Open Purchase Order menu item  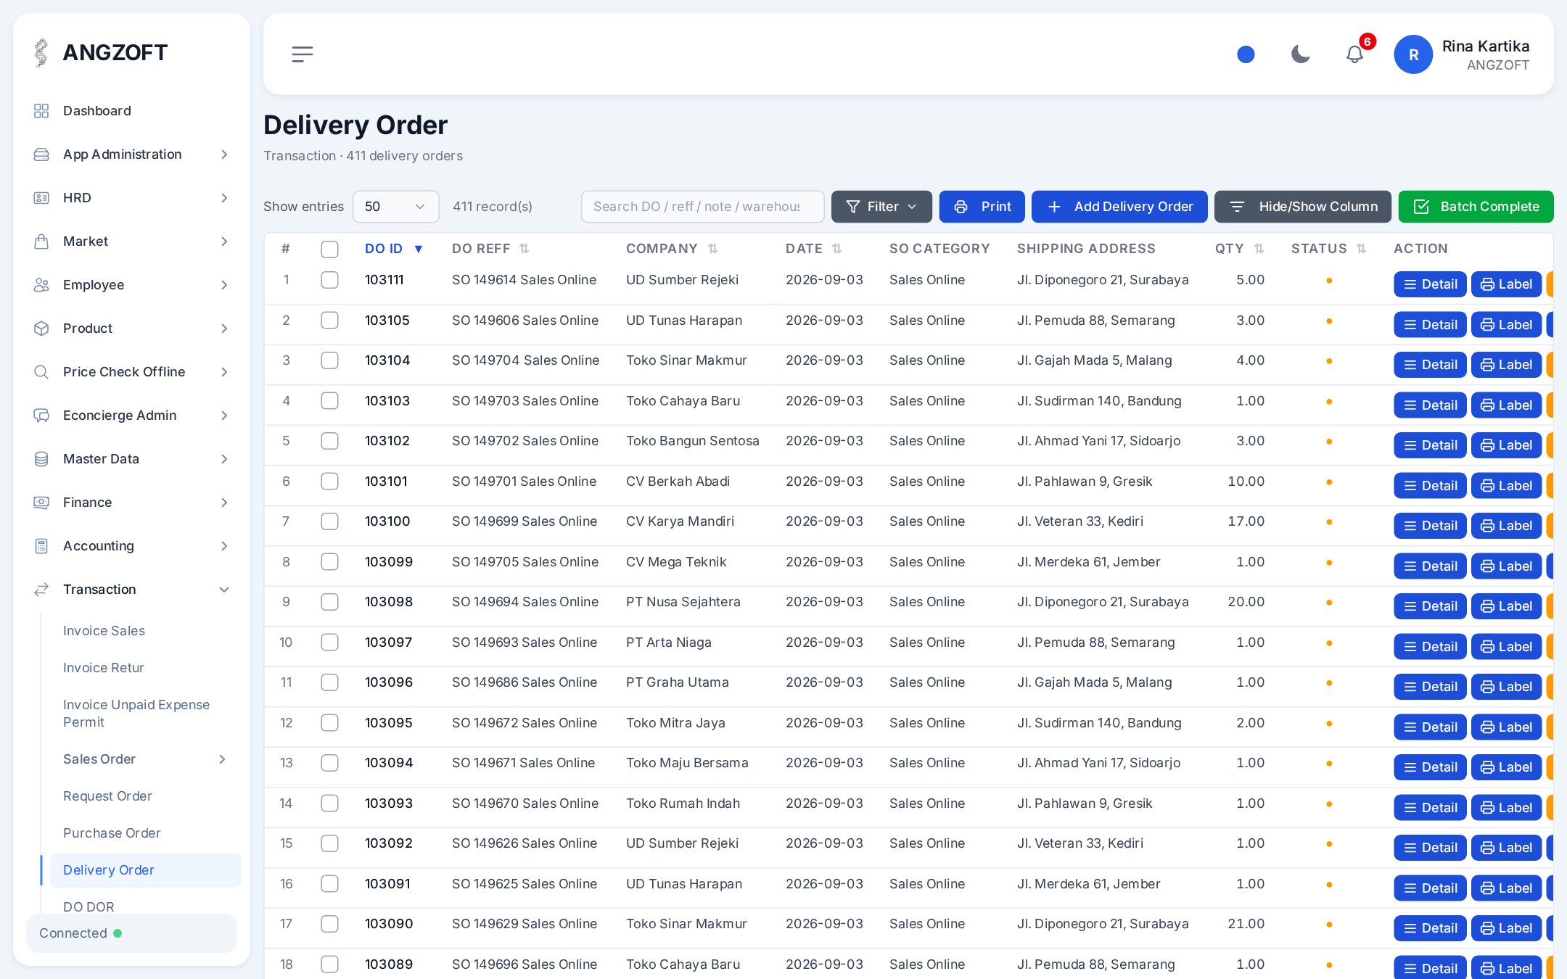coord(112,833)
